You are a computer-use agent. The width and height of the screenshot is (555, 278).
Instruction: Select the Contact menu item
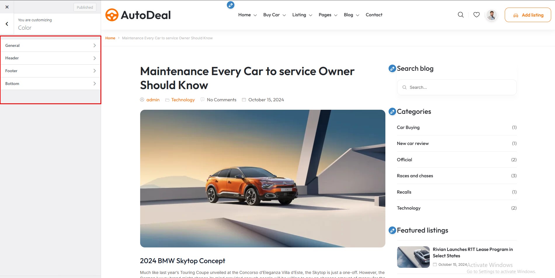tap(374, 15)
